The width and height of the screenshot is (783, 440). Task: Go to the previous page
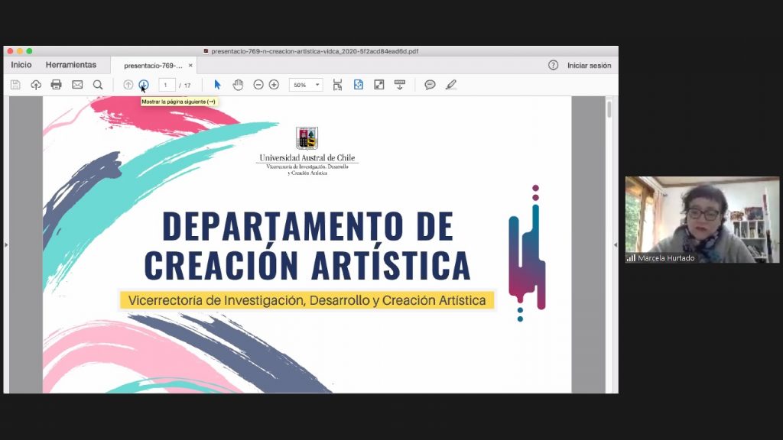point(128,85)
